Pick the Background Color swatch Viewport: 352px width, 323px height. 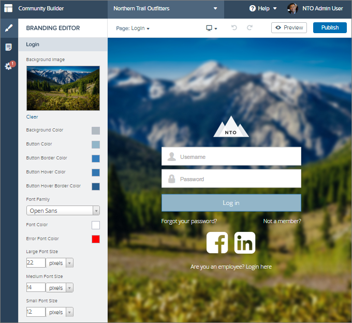click(x=96, y=130)
